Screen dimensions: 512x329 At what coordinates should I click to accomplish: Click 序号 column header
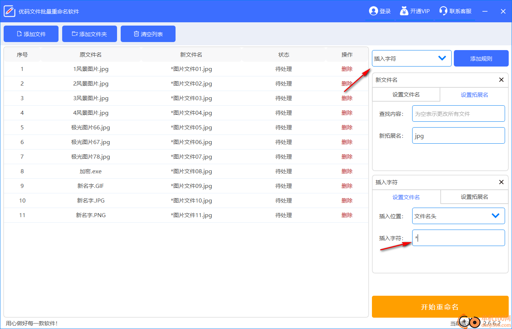pyautogui.click(x=22, y=54)
